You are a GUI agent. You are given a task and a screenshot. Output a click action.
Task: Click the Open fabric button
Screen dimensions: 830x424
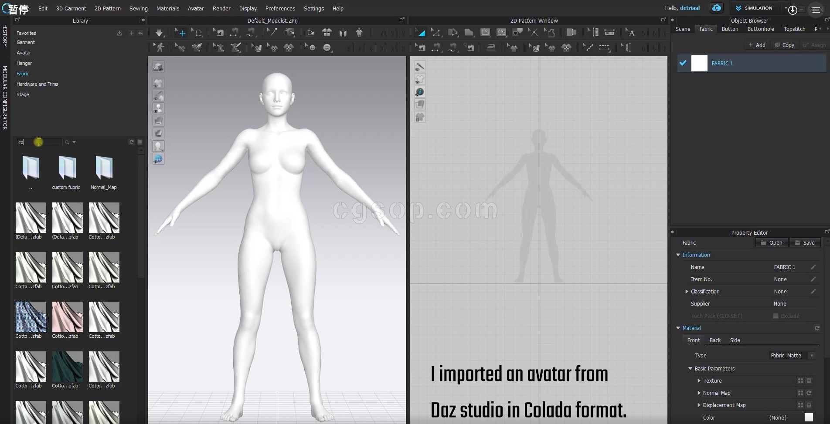pos(771,242)
